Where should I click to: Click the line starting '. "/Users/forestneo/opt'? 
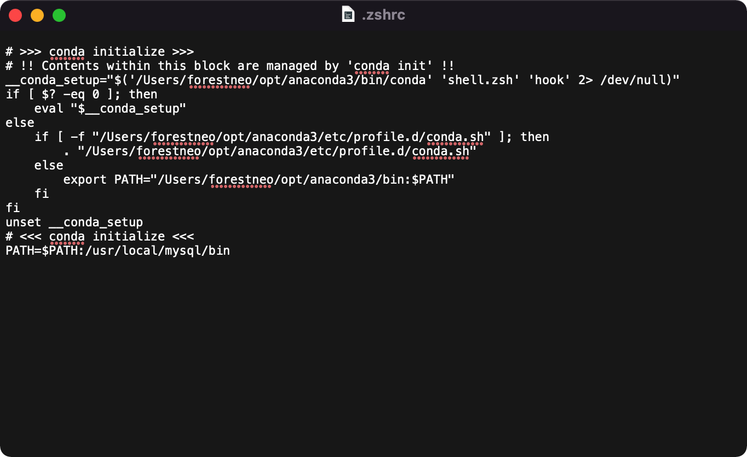(x=270, y=151)
